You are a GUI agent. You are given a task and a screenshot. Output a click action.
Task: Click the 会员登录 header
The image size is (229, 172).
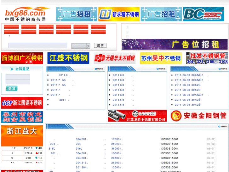point(22,69)
